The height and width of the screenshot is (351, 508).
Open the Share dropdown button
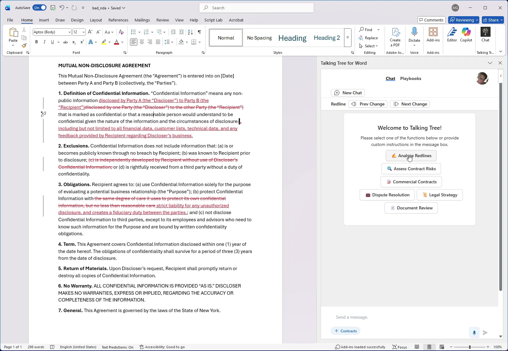(493, 20)
